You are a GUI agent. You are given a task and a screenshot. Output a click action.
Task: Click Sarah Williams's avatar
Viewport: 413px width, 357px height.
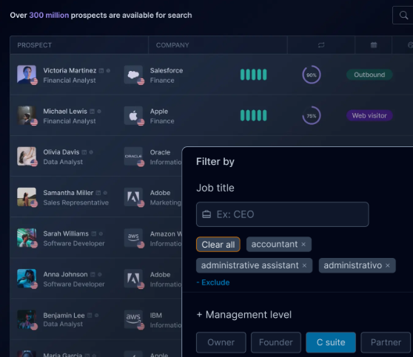pyautogui.click(x=27, y=238)
